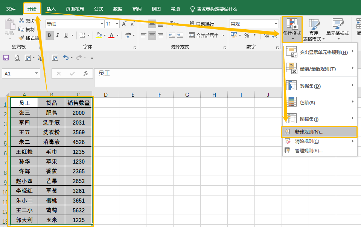
Task: Open the number group dialog launcher
Action: point(277,48)
